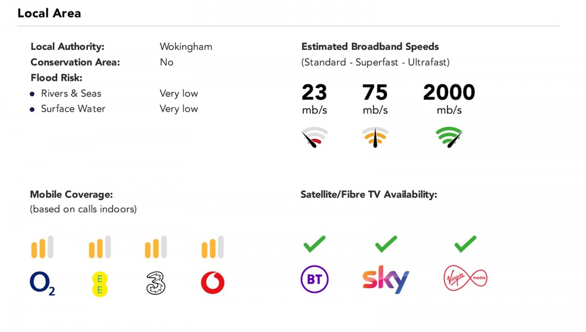
Task: Click the Rivers & Seas flood risk item
Action: point(71,93)
